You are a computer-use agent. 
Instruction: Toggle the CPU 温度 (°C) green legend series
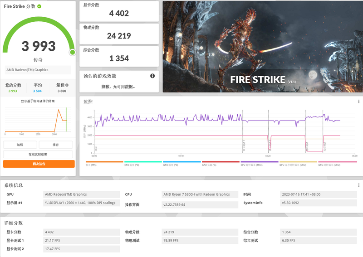tap(143, 164)
